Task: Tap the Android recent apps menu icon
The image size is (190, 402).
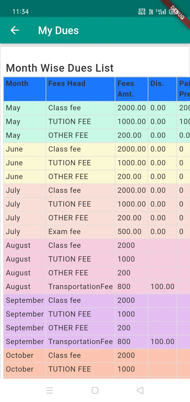Action: pyautogui.click(x=50, y=390)
